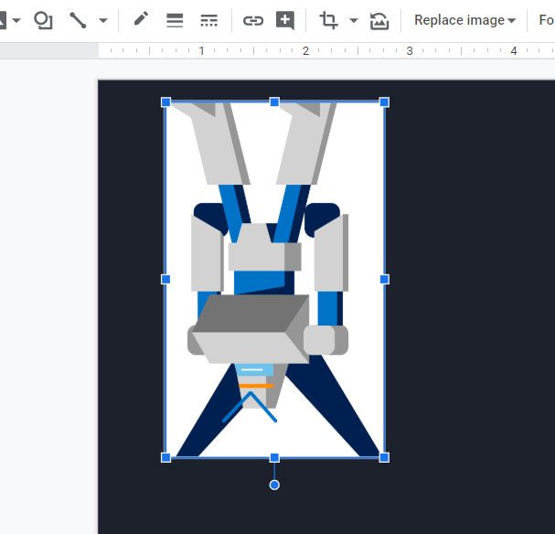Open the border dash style options

(x=208, y=20)
